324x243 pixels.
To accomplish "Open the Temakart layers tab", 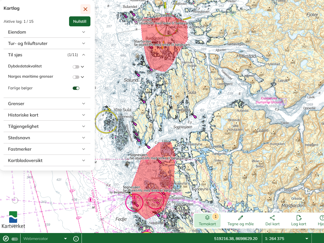I will [x=207, y=220].
